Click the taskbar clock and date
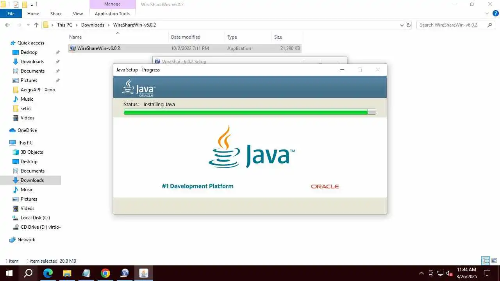Screen dimensions: 500x281 (x=467, y=273)
